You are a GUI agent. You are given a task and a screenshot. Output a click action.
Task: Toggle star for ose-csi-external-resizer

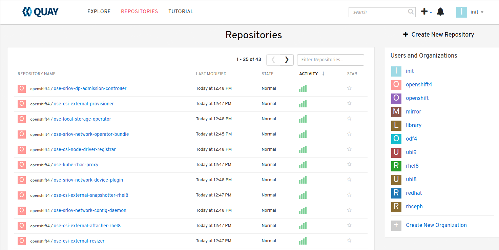click(349, 241)
